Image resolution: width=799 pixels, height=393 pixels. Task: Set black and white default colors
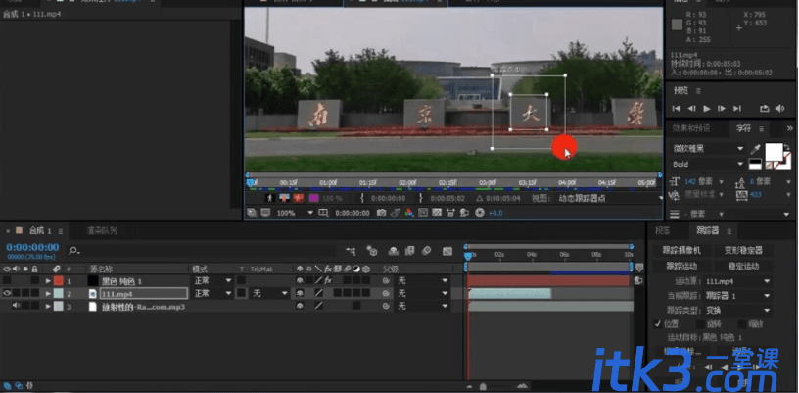(x=755, y=164)
